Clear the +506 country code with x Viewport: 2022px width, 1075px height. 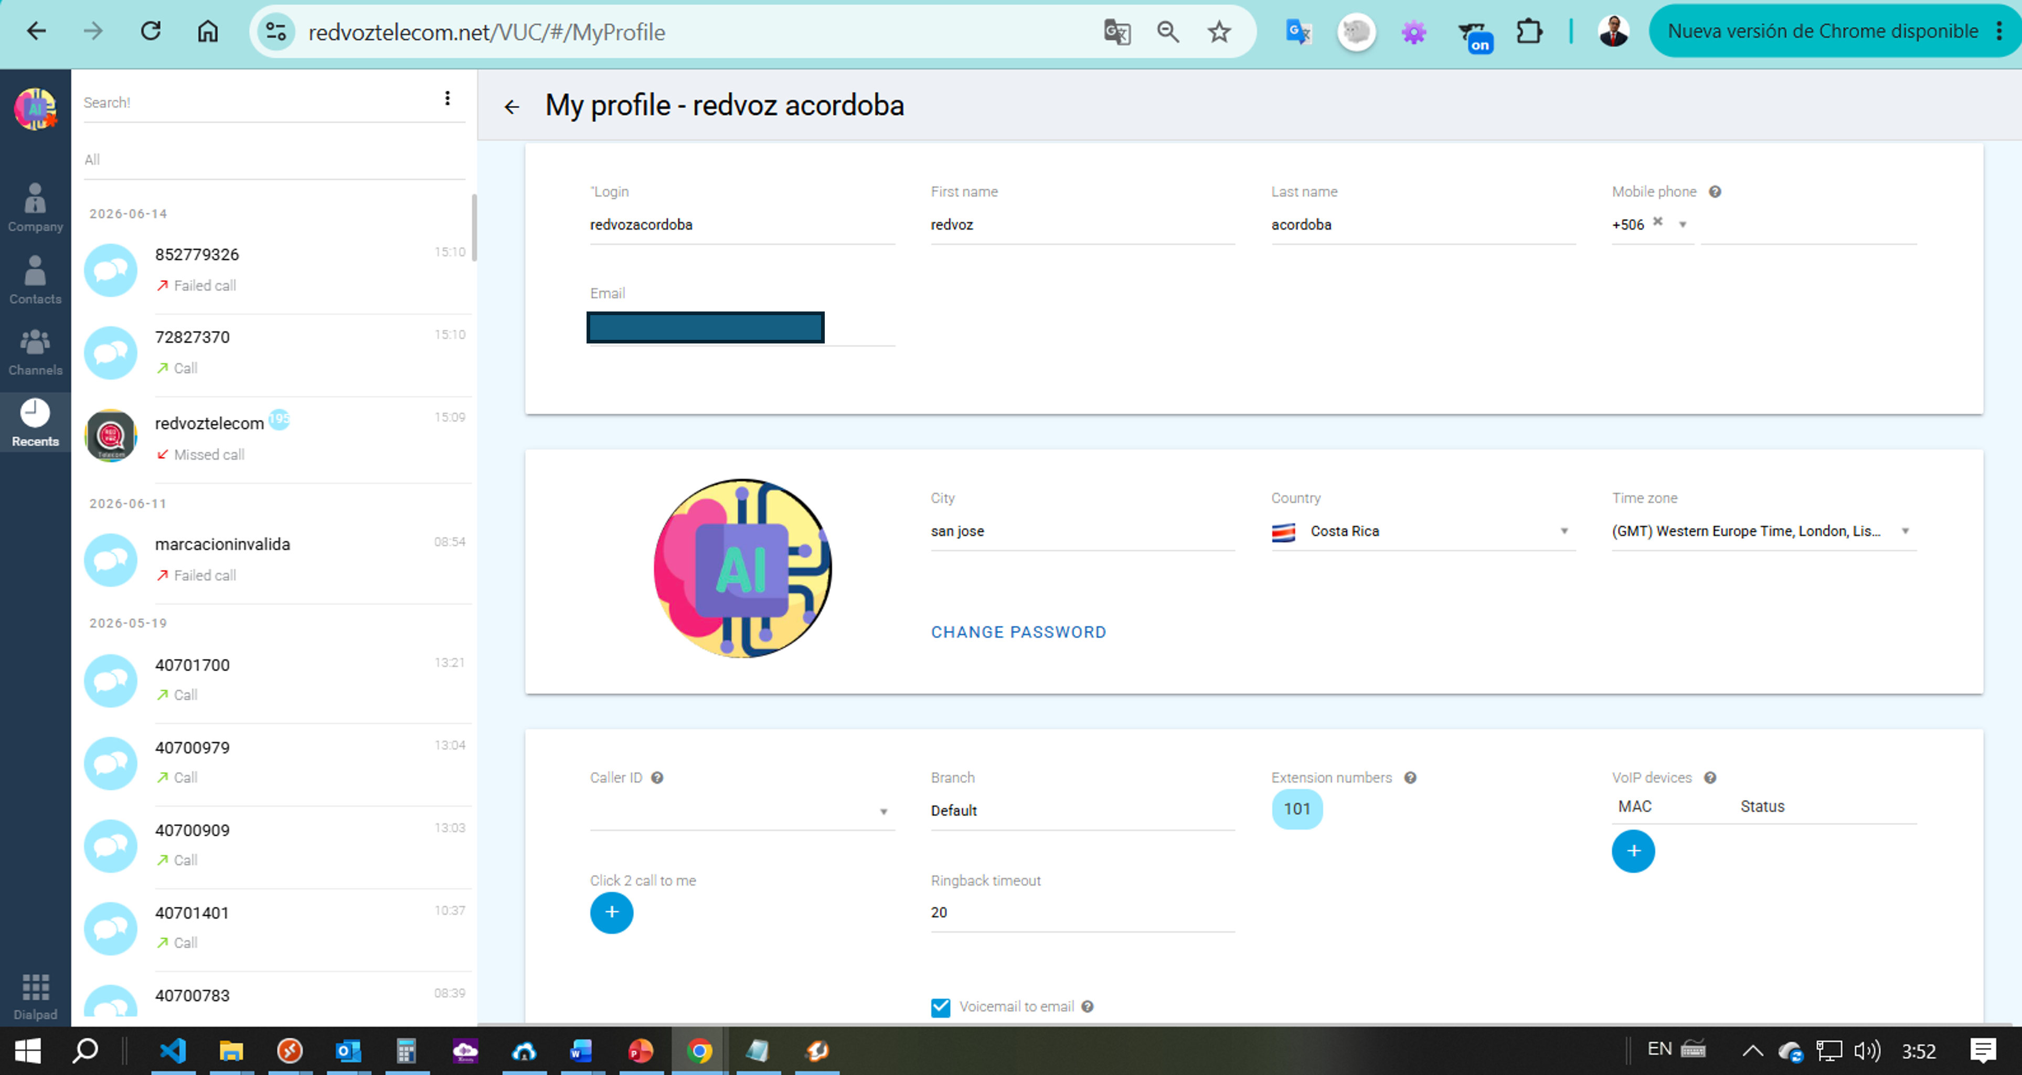pos(1658,221)
